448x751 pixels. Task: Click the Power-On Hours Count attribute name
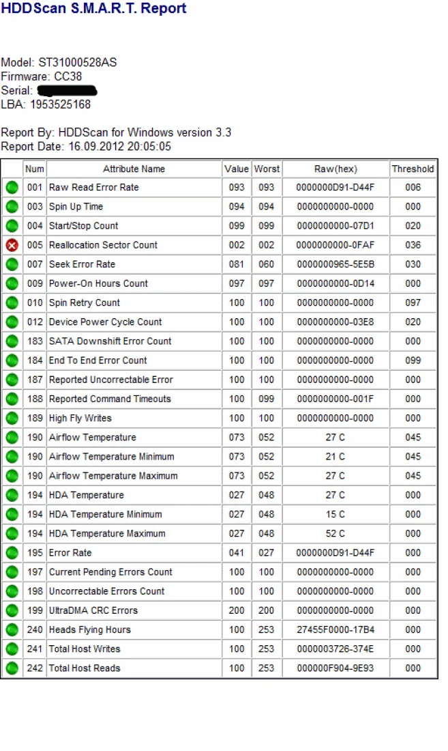coord(98,283)
